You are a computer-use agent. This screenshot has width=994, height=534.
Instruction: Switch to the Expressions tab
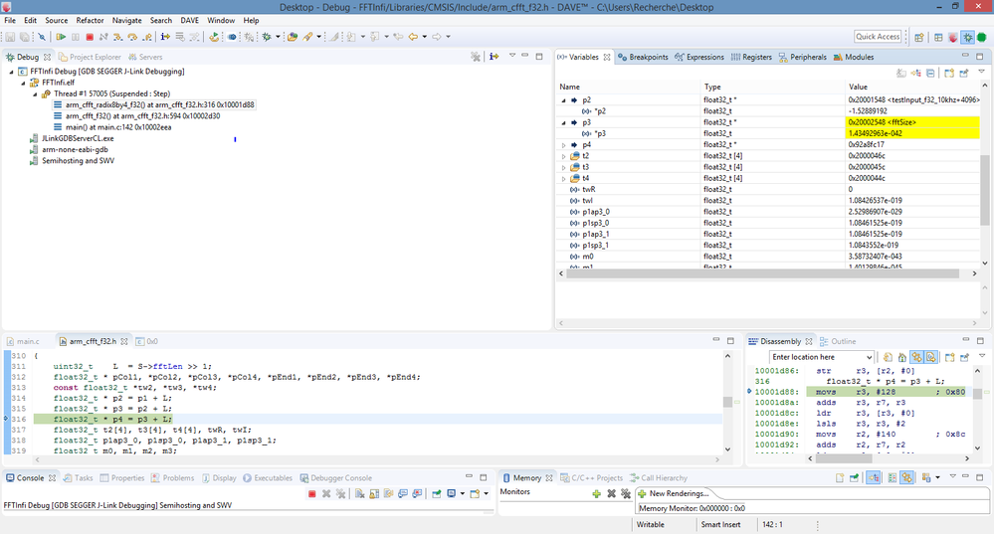(x=699, y=57)
